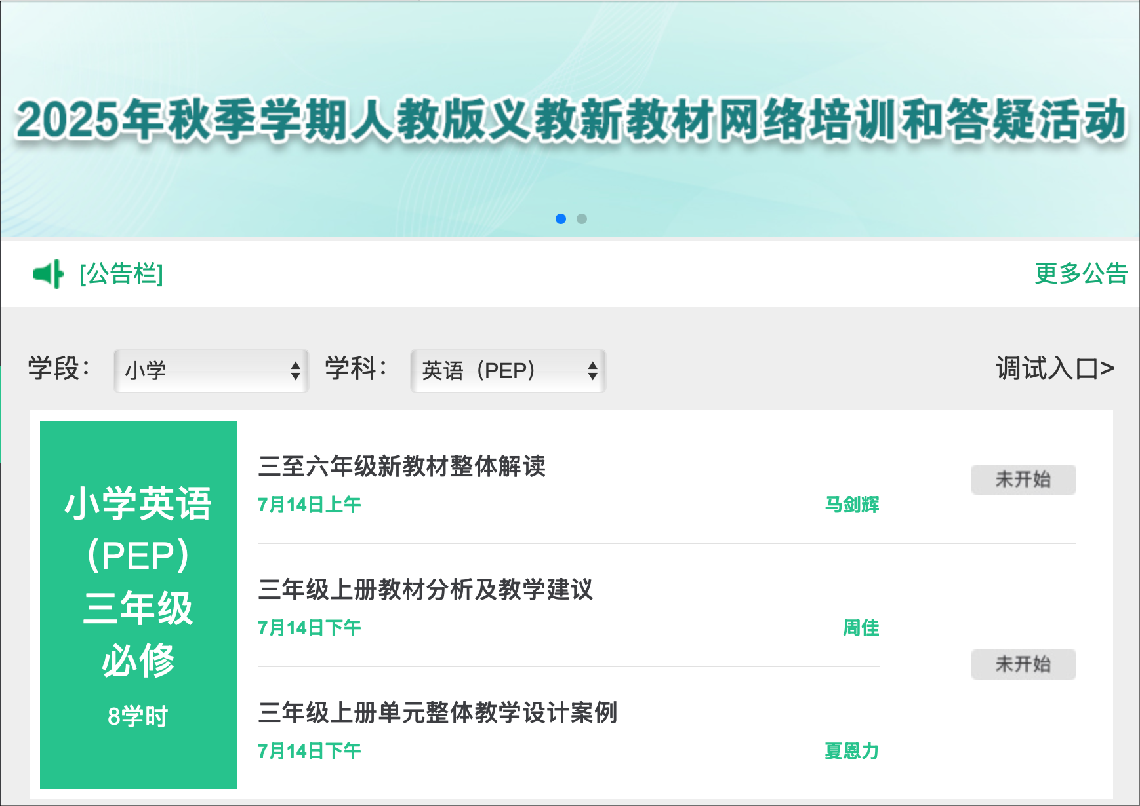The image size is (1140, 806).
Task: Open course 三年级上册教材分析及教学建议
Action: pos(426,589)
